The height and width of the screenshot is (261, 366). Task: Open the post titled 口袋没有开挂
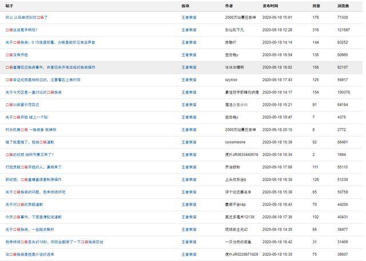pyautogui.click(x=17, y=55)
